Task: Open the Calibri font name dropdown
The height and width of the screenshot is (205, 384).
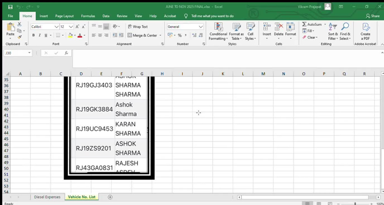Action: pos(56,27)
